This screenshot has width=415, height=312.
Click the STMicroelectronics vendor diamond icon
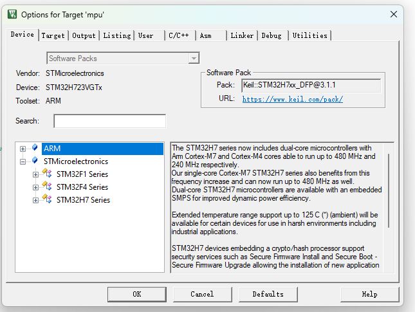35,160
